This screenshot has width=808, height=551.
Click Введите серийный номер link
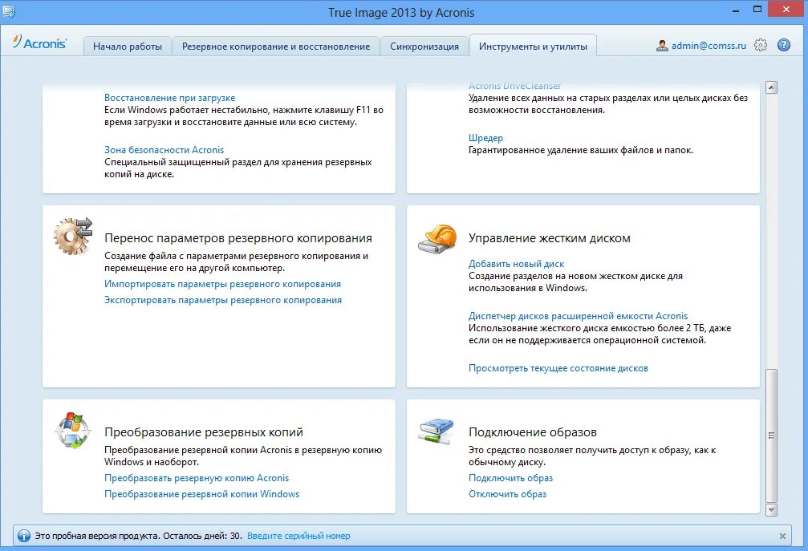[x=298, y=536]
